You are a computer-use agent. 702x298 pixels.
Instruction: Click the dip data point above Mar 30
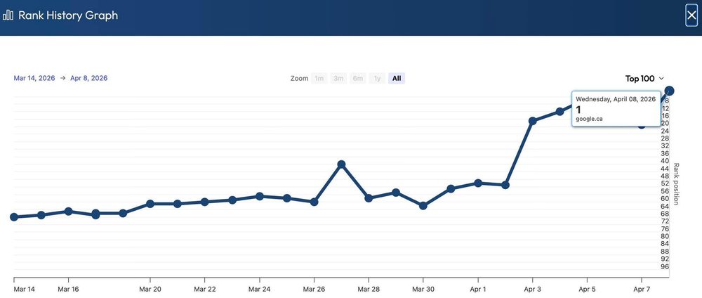coord(423,206)
